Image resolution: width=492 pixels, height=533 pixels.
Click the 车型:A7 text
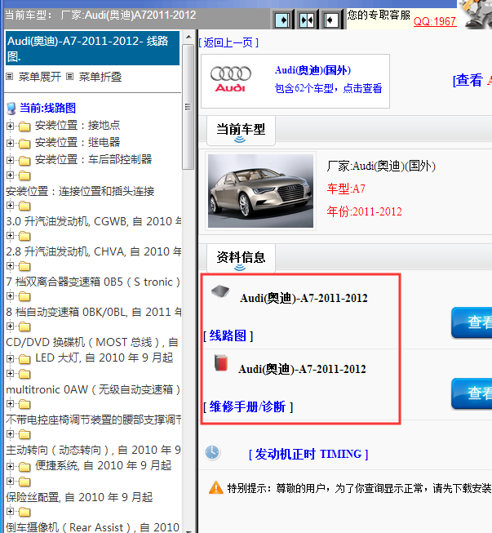pos(346,189)
